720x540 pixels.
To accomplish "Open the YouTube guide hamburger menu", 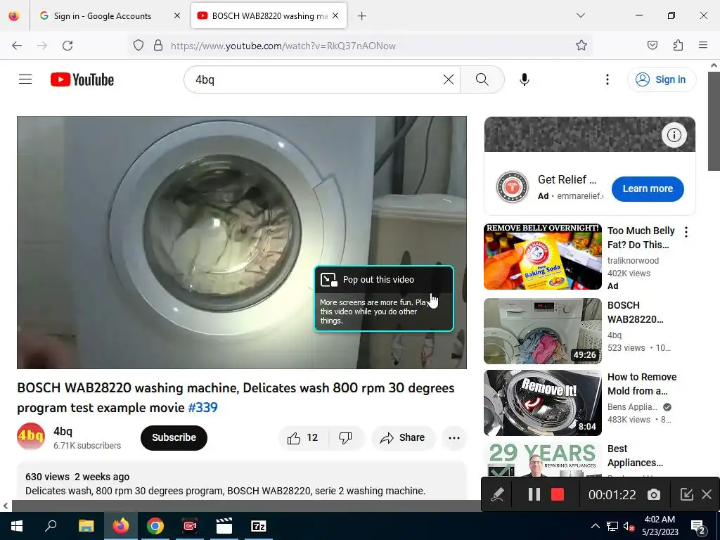I will pyautogui.click(x=25, y=79).
